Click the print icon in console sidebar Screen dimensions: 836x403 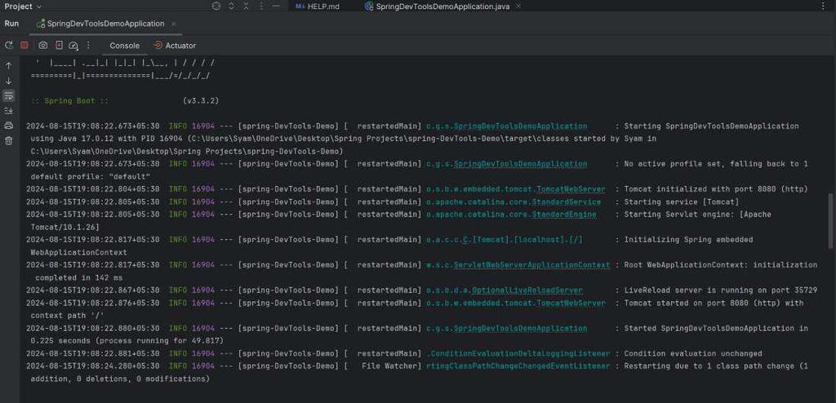(x=8, y=126)
